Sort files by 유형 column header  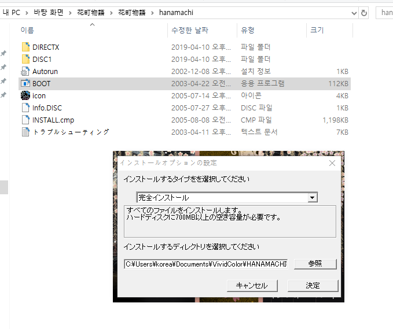[x=248, y=30]
